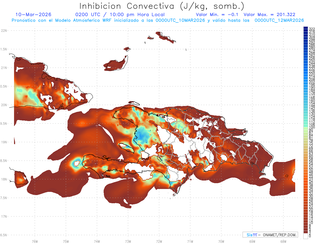Click the '20N' latitude label
The height and width of the screenshot is (245, 318).
point(4,105)
